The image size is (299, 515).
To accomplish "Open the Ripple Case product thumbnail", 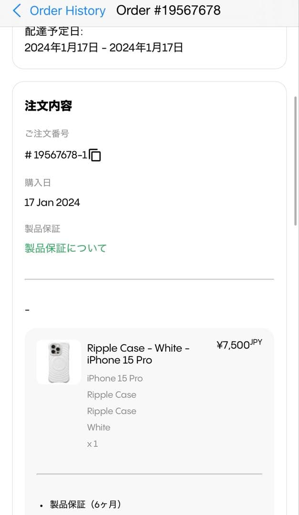I will (59, 362).
